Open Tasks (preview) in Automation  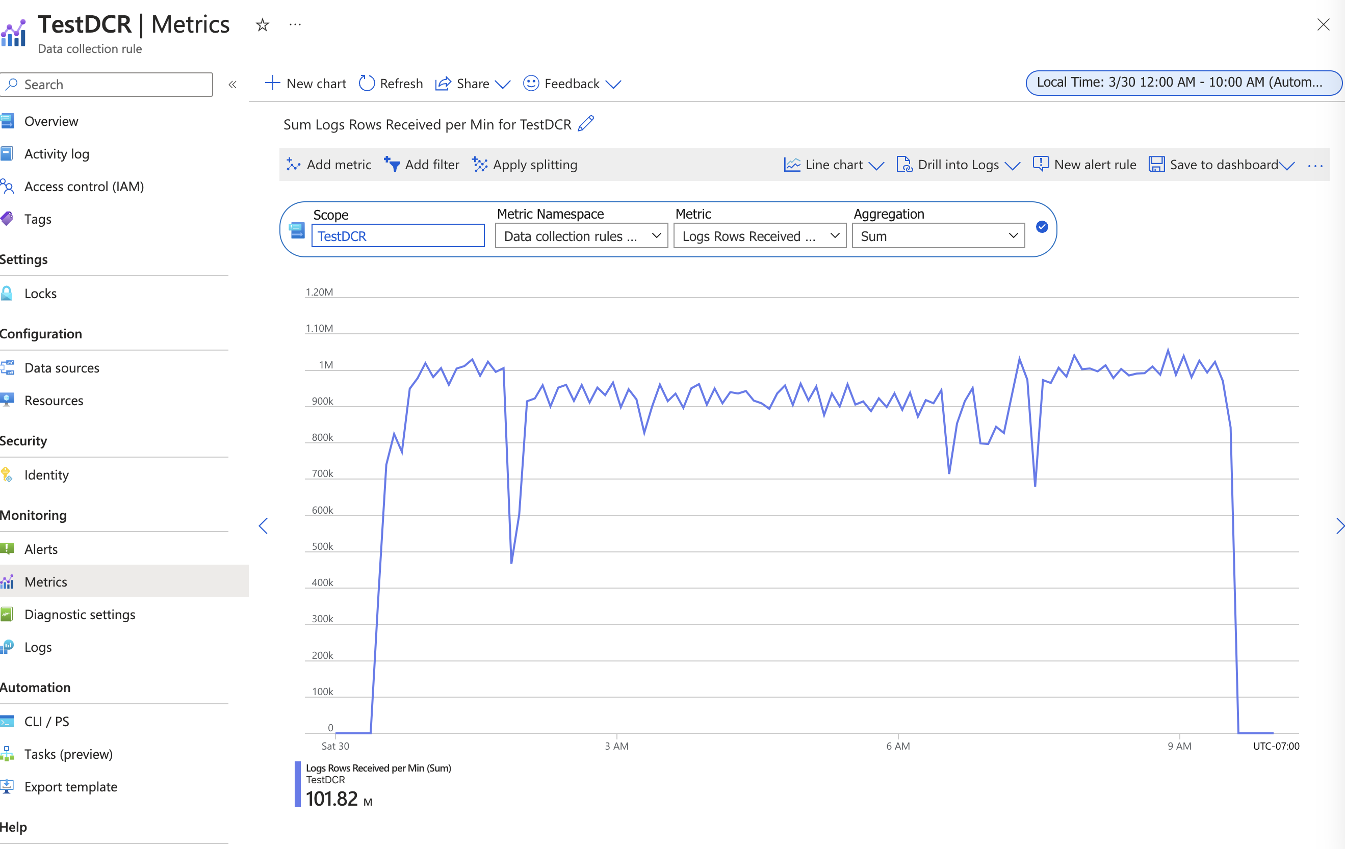69,754
